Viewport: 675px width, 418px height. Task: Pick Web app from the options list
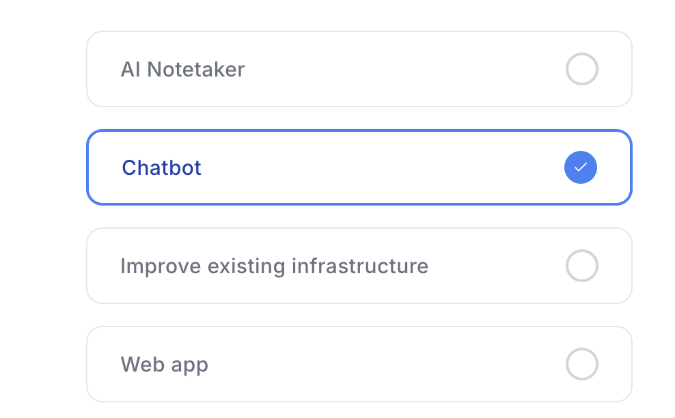tap(359, 364)
